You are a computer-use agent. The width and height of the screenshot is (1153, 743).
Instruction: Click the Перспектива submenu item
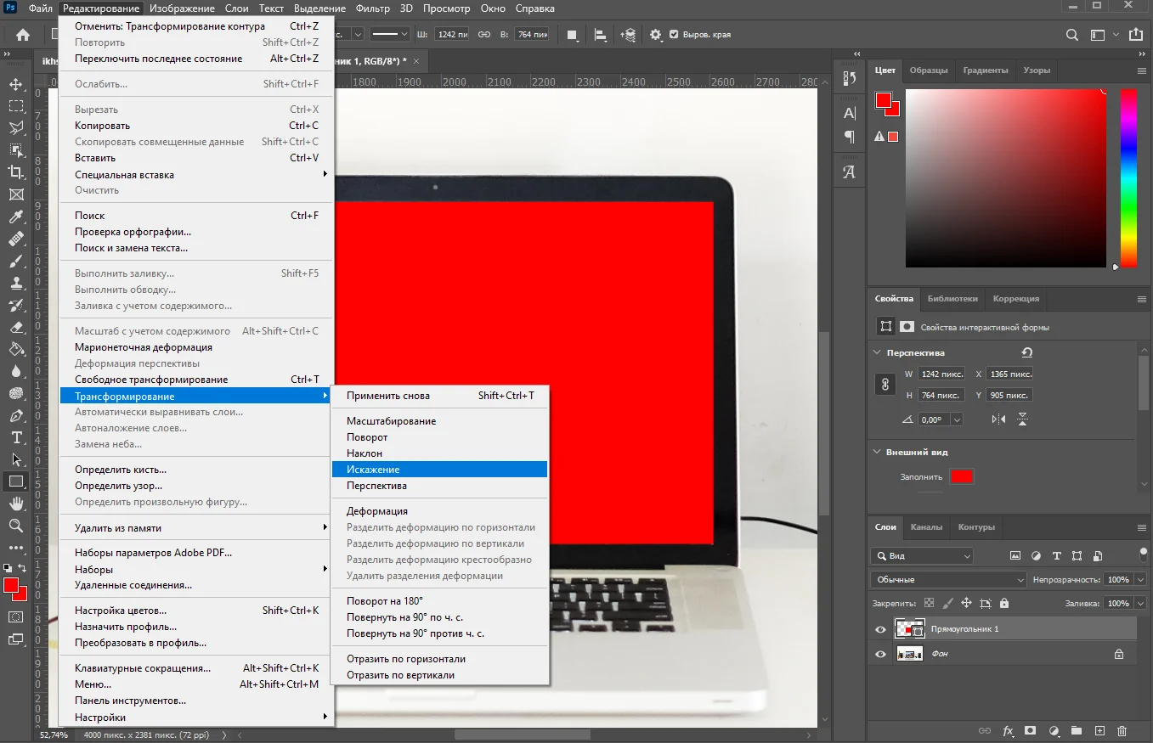376,486
